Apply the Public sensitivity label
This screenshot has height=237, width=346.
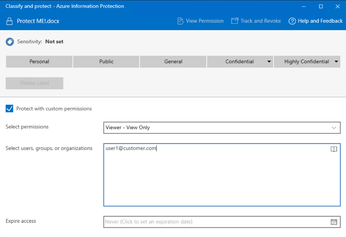(106, 61)
